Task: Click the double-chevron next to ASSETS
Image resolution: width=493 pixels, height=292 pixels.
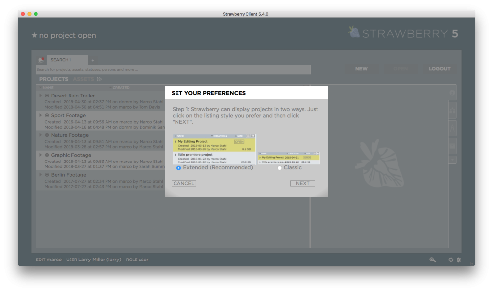Action: coord(100,79)
